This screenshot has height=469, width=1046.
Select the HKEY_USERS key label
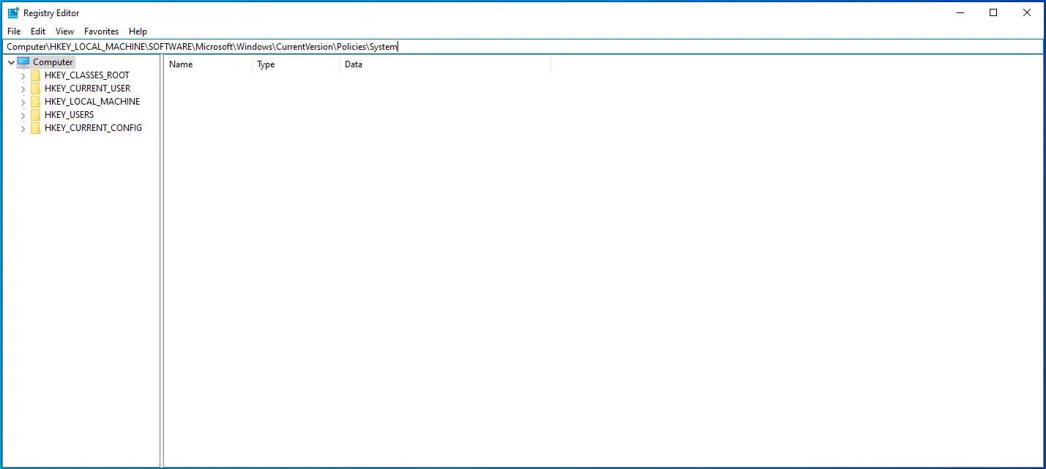tap(70, 115)
